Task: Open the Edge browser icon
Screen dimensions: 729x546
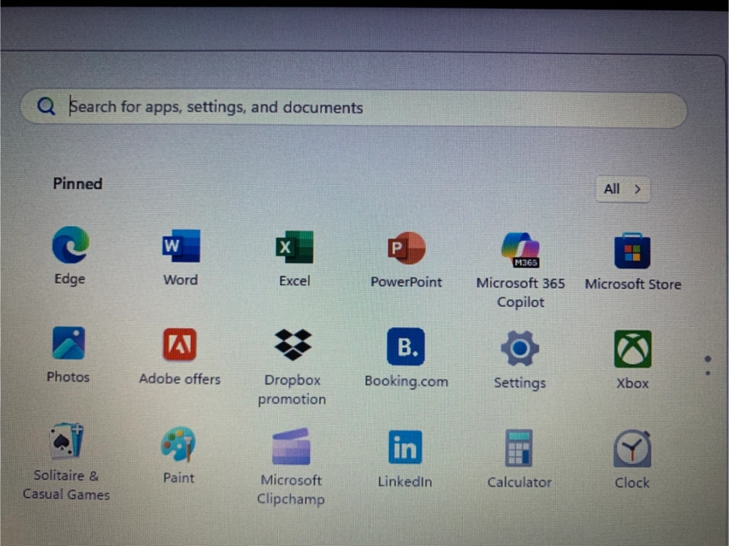Action: pyautogui.click(x=70, y=246)
